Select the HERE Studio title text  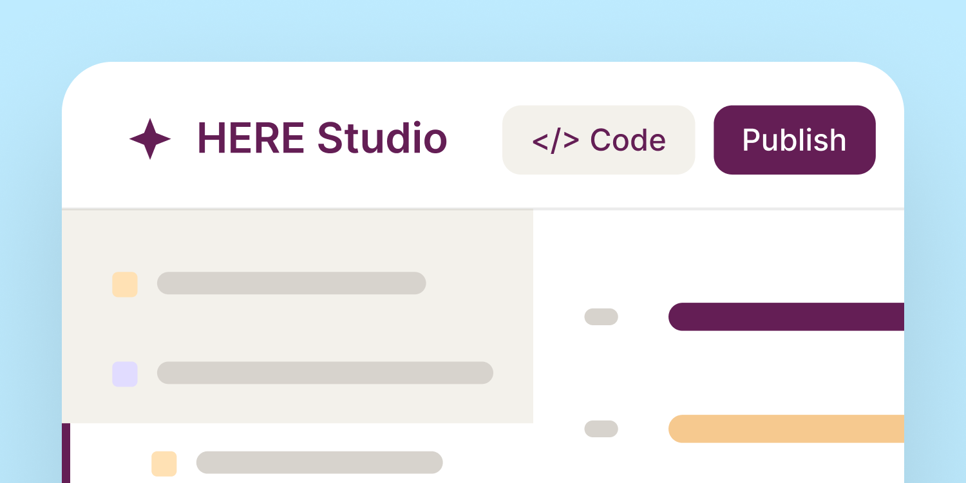click(322, 138)
